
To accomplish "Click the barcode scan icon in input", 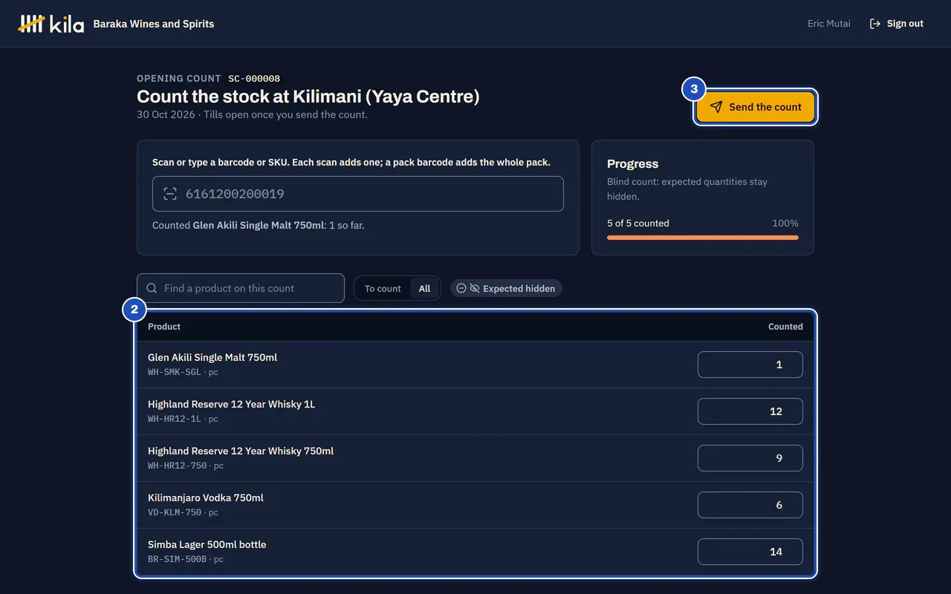I will [x=170, y=194].
